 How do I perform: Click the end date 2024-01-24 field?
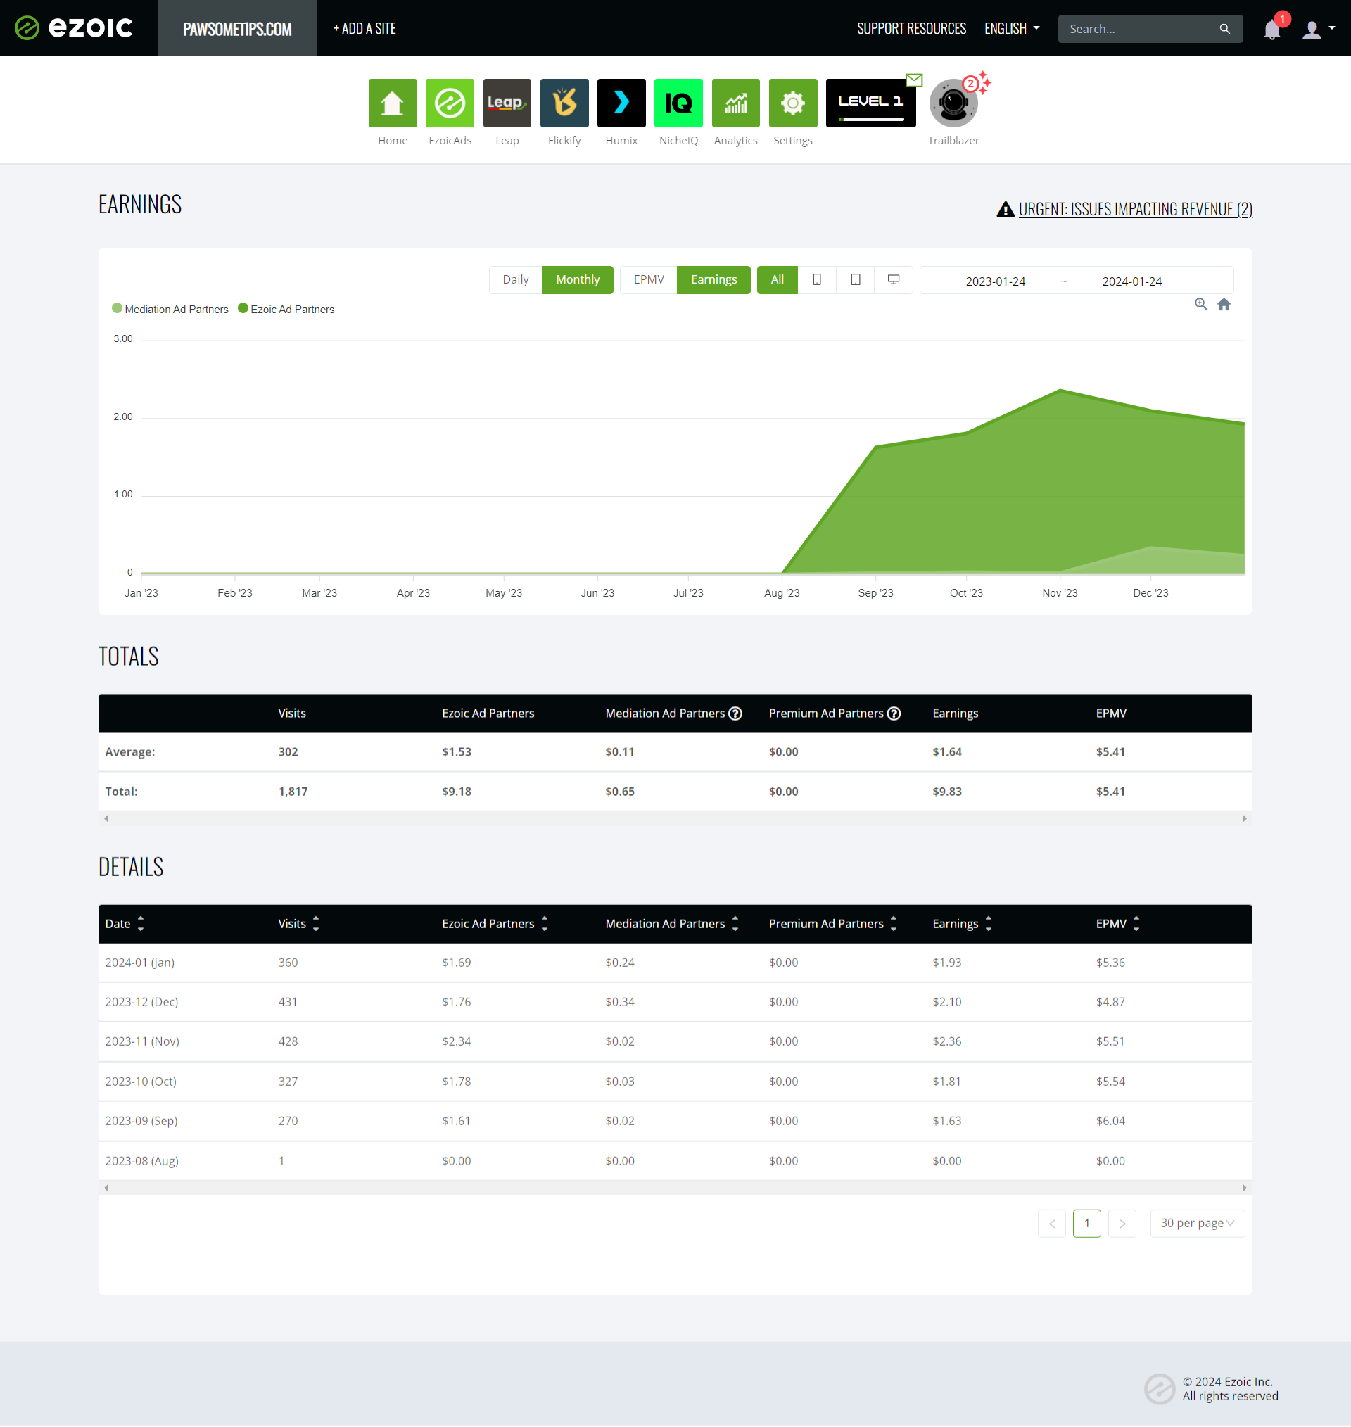[x=1132, y=281]
